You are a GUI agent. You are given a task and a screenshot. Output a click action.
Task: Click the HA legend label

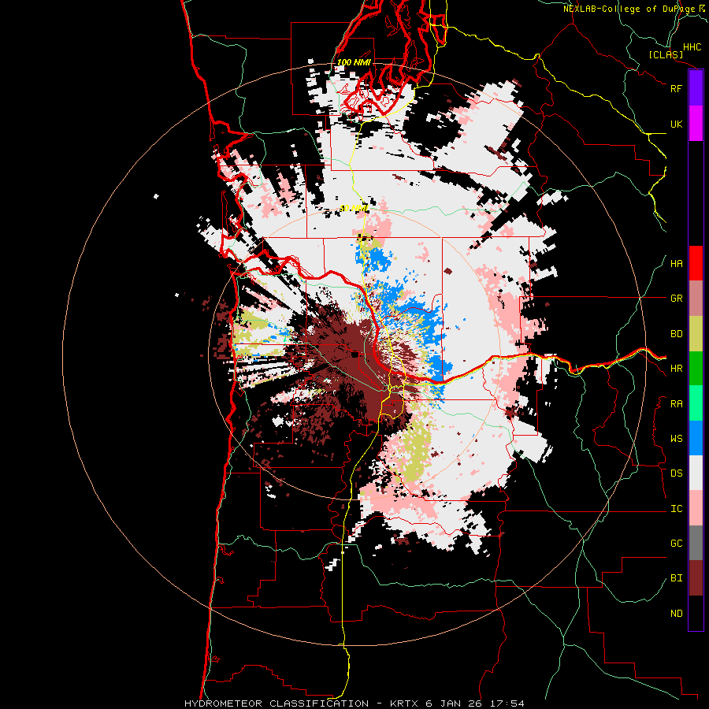676,264
